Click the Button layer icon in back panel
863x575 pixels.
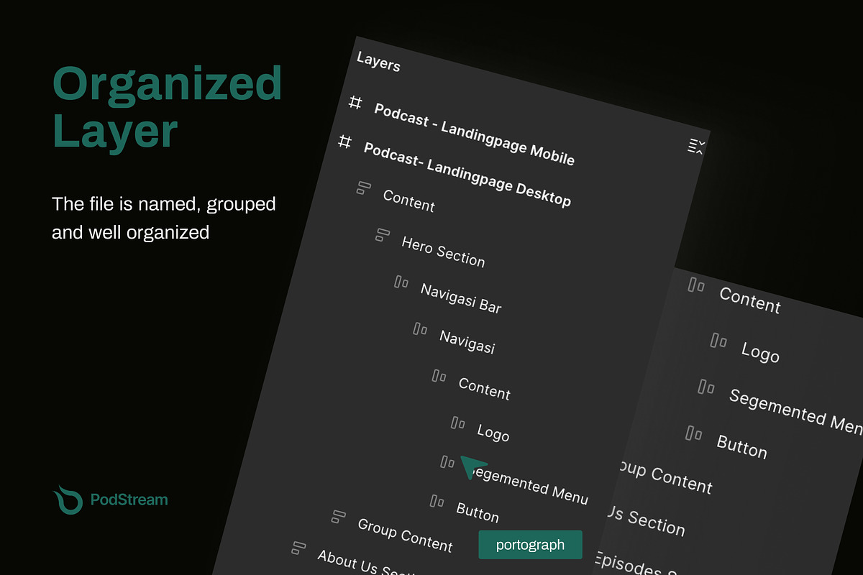click(x=694, y=433)
